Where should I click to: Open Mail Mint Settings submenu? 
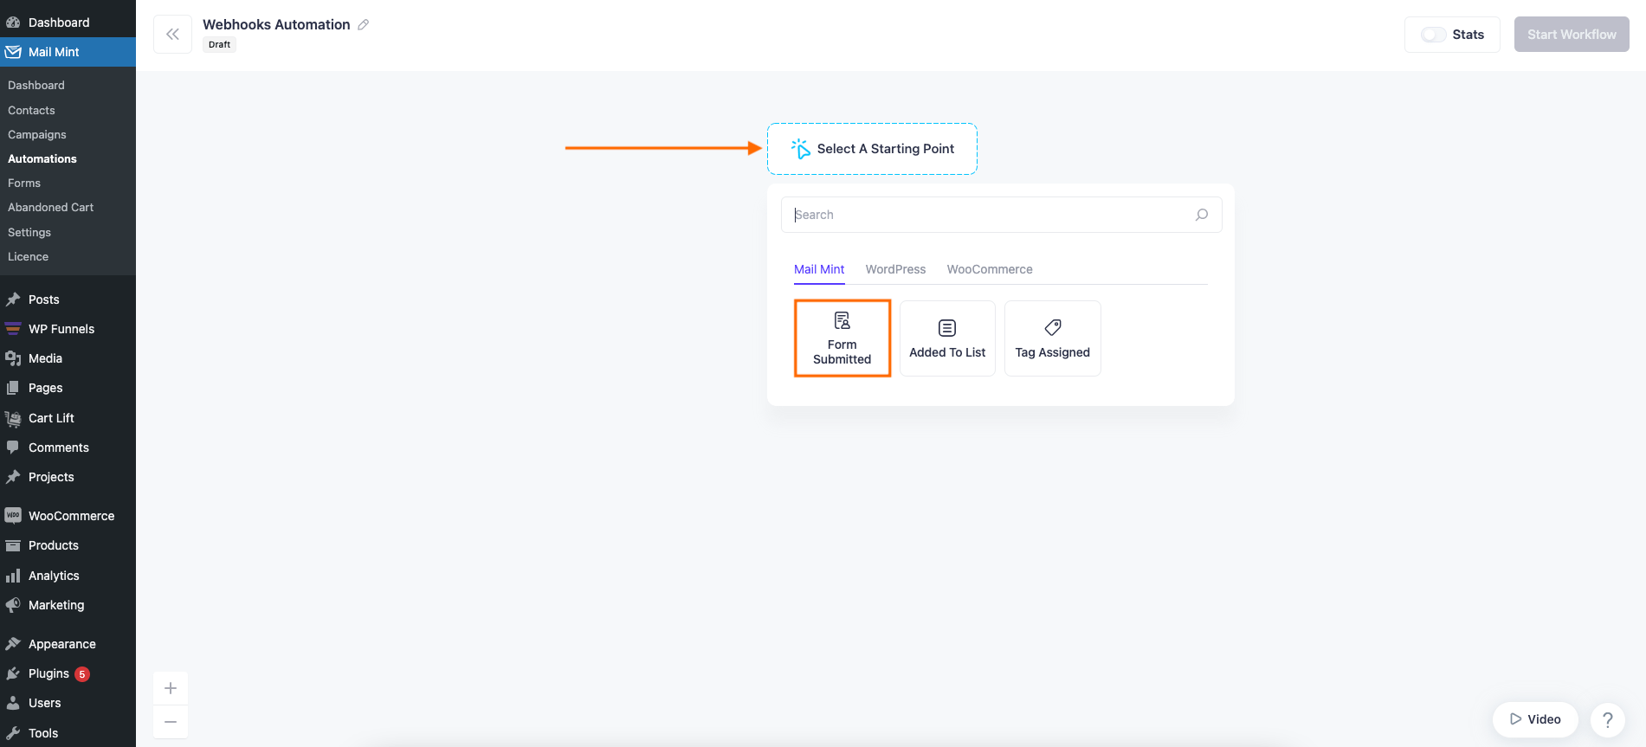pyautogui.click(x=29, y=232)
